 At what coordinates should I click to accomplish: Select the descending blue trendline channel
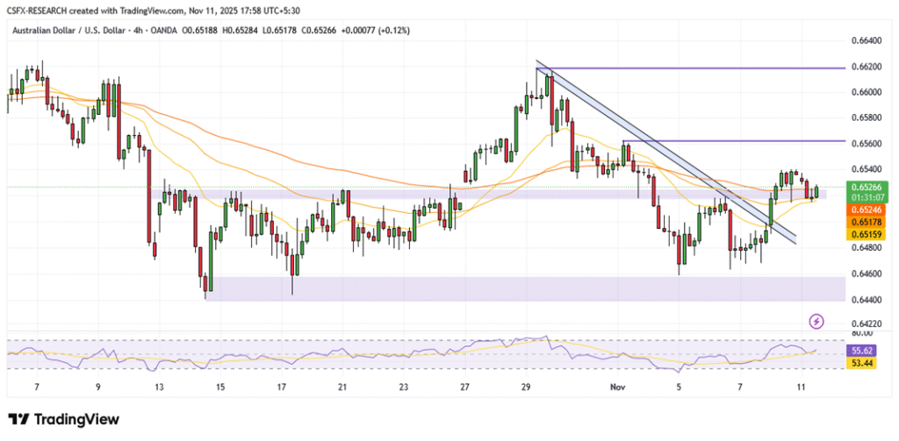667,154
